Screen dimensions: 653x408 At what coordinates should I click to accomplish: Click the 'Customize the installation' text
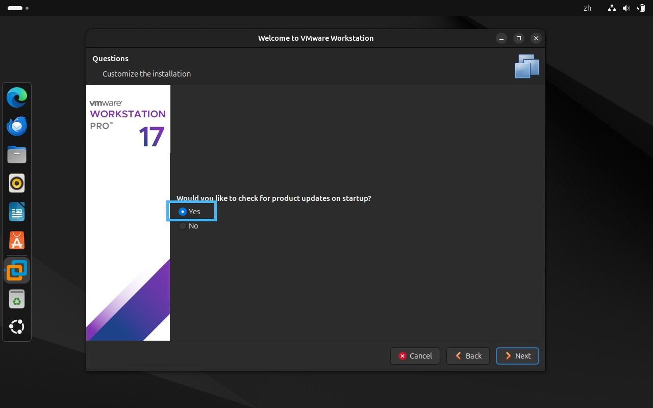coord(146,74)
